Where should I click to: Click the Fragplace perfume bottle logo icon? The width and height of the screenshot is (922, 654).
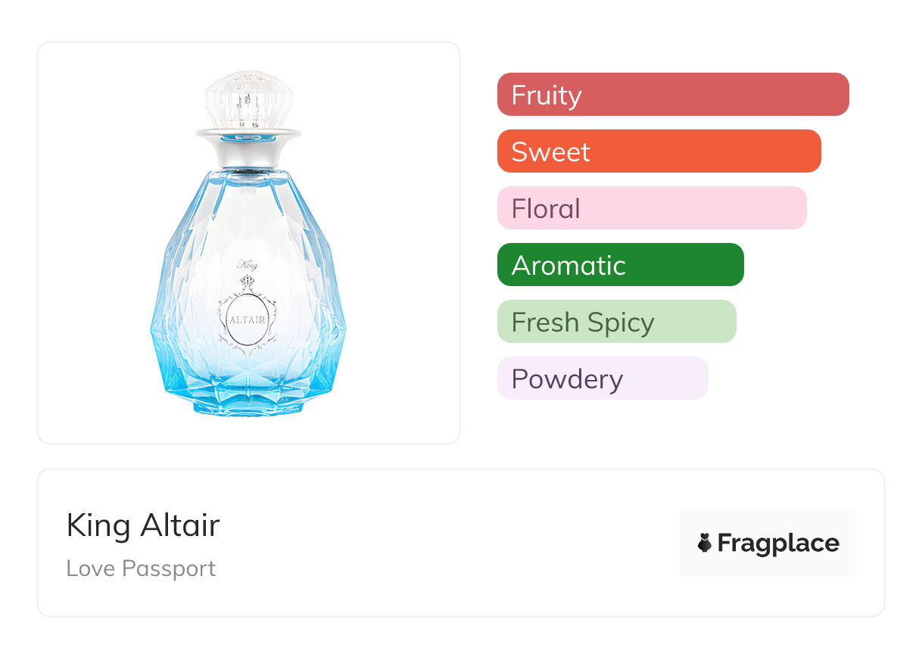(x=705, y=543)
